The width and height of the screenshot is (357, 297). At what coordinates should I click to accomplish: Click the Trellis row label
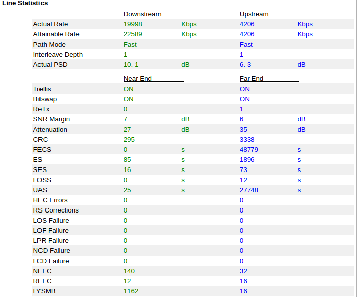point(42,89)
